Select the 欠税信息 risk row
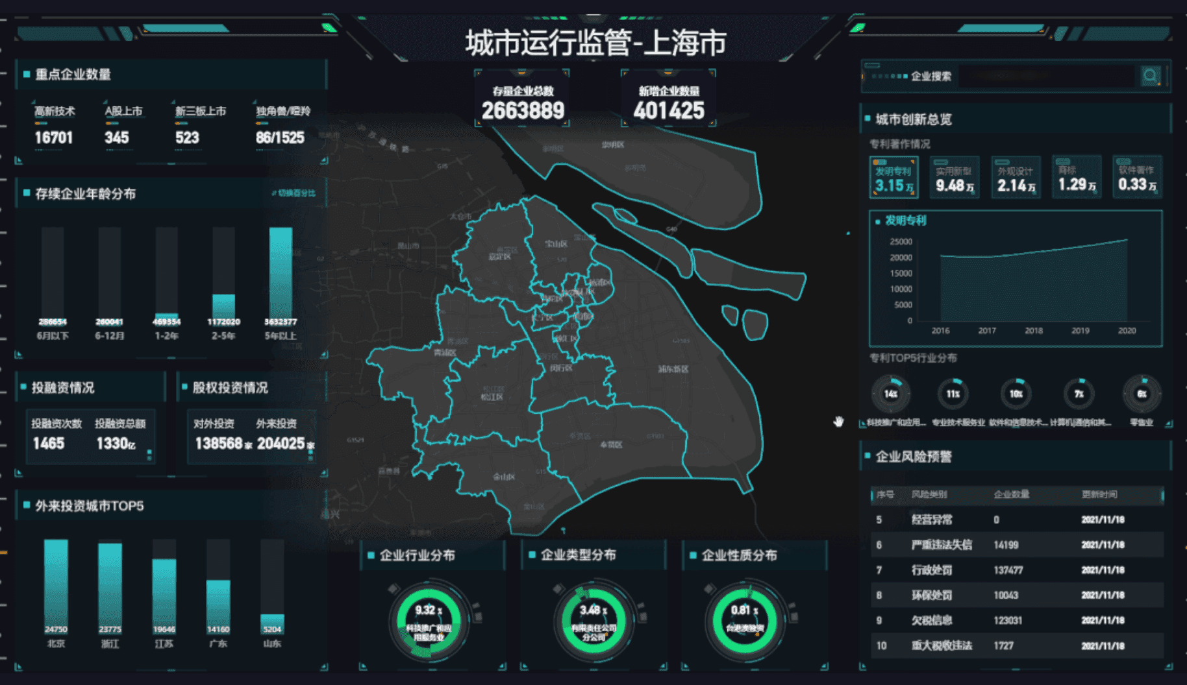Viewport: 1187px width, 685px height. [1017, 620]
